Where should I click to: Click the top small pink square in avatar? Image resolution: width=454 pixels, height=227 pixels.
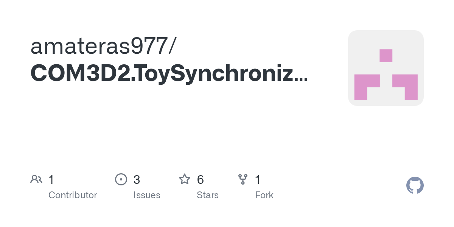coord(386,56)
